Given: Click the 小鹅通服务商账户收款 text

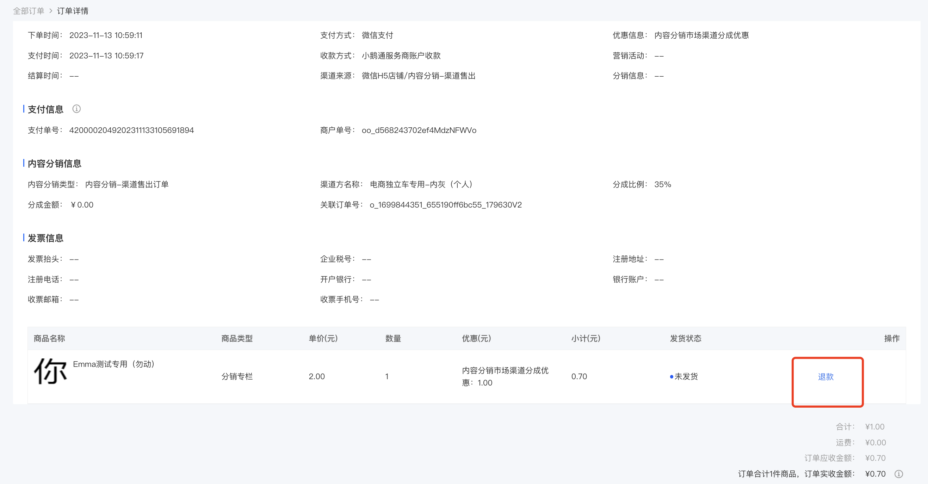Looking at the screenshot, I should [x=401, y=56].
